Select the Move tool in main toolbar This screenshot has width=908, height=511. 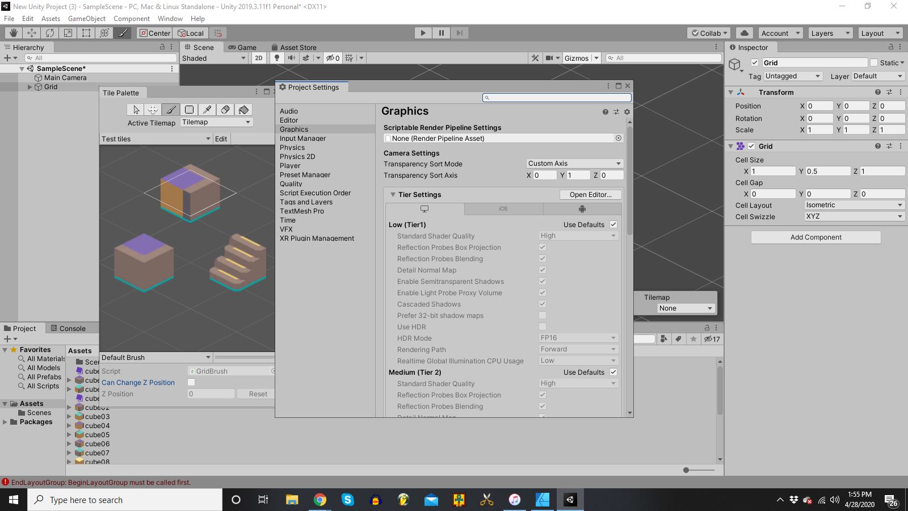(x=32, y=33)
